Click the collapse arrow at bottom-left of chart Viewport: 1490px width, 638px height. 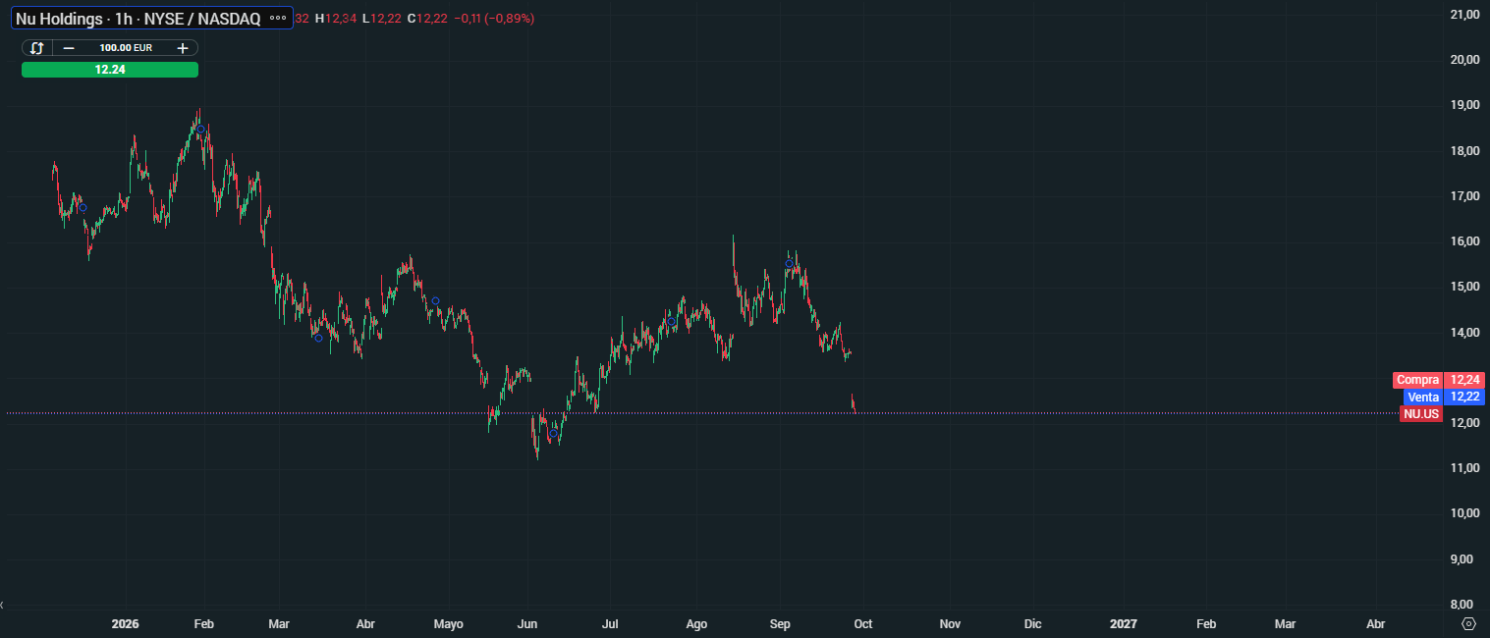(x=3, y=605)
